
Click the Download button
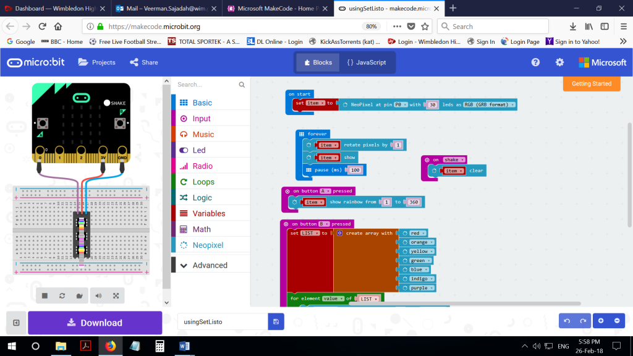click(x=95, y=323)
